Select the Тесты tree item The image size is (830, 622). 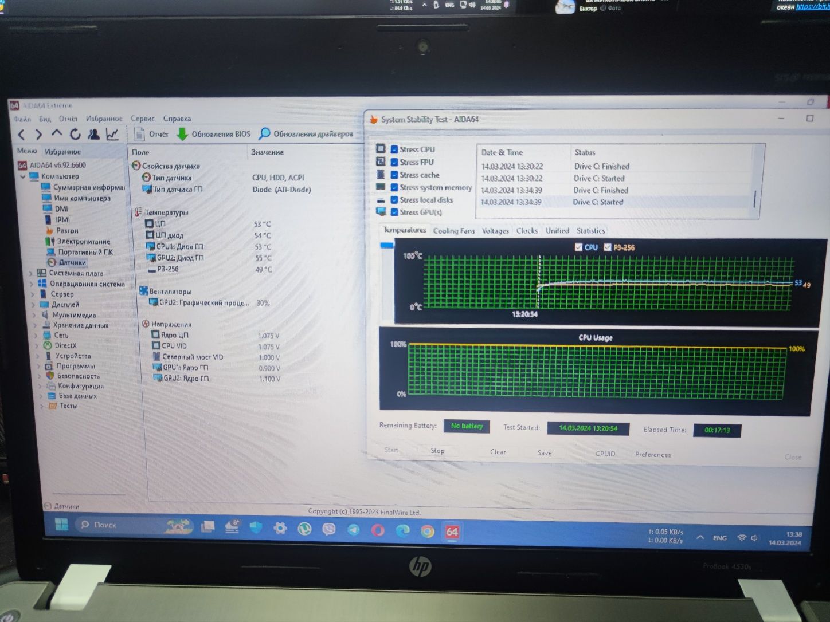63,406
